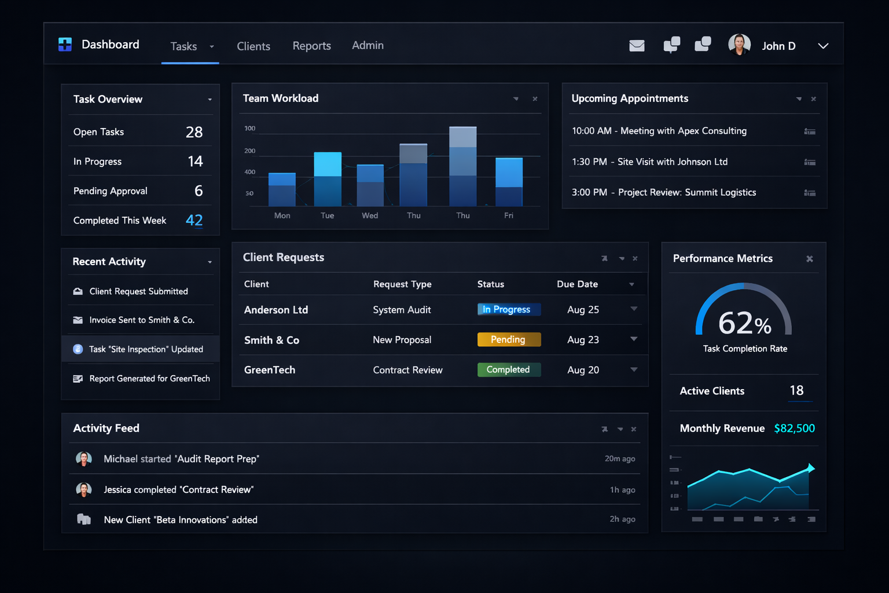The height and width of the screenshot is (593, 889).
Task: Expand the Task Overview panel dropdown
Action: (211, 99)
